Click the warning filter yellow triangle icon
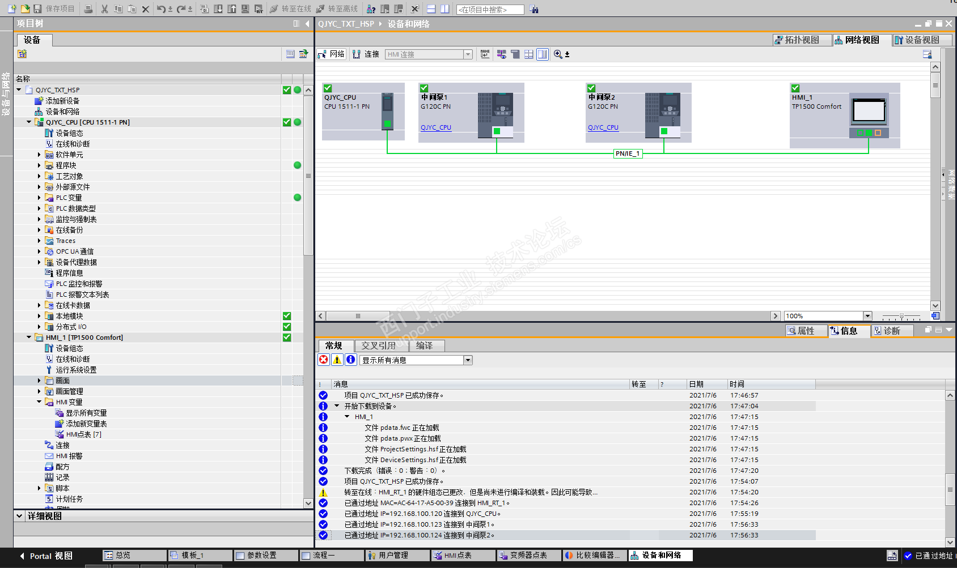 coord(337,360)
